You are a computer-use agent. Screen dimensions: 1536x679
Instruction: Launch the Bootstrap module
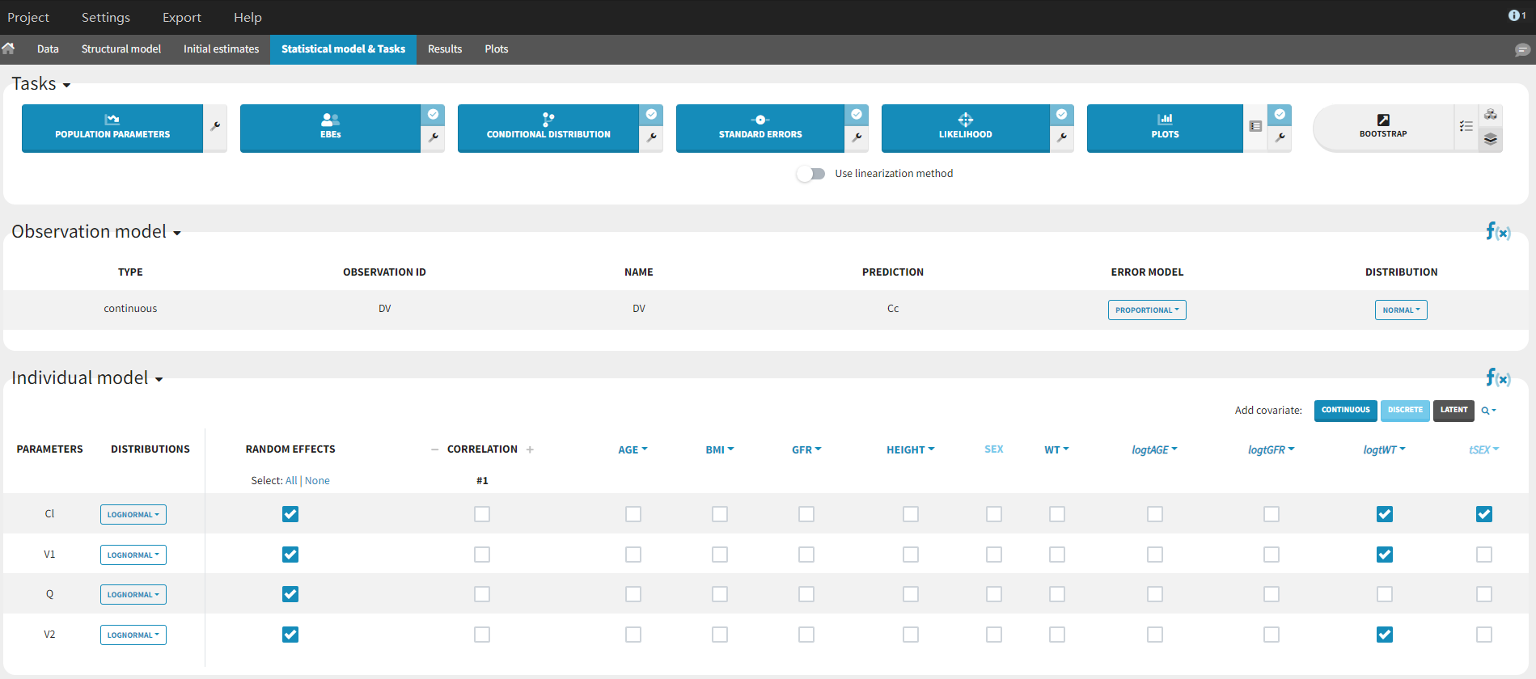click(x=1383, y=128)
